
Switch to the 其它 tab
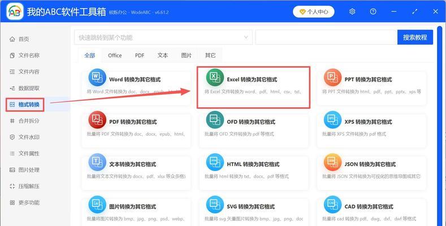click(210, 55)
